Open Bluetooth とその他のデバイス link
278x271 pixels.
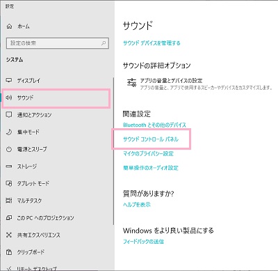[154, 125]
